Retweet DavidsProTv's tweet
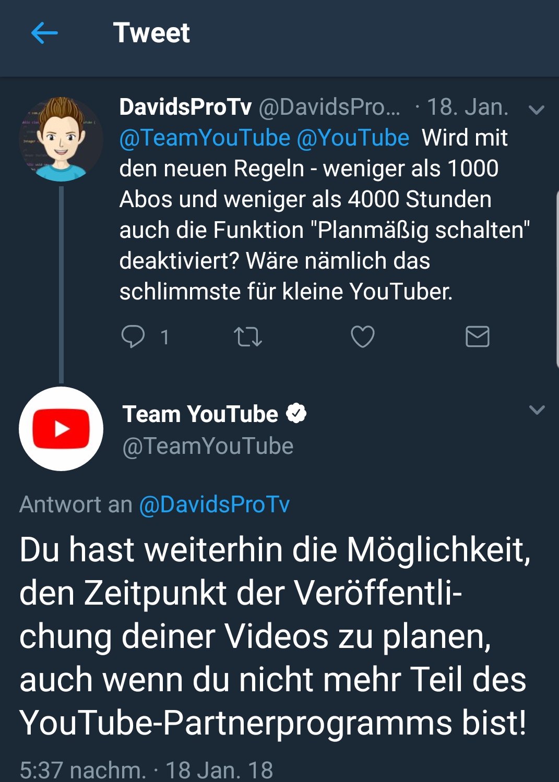The height and width of the screenshot is (782, 559). pyautogui.click(x=247, y=336)
